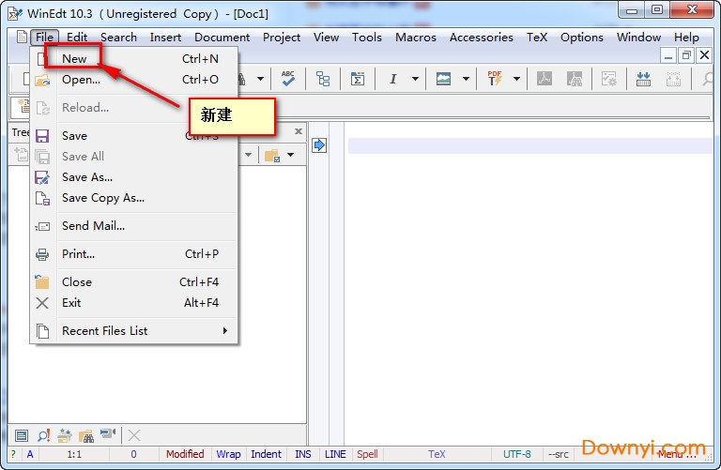Open the Accessories menu
721x470 pixels.
(x=481, y=38)
